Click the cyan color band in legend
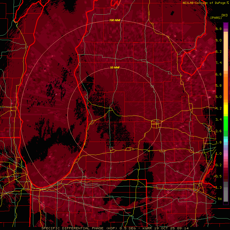The image size is (230, 230). 226,141
